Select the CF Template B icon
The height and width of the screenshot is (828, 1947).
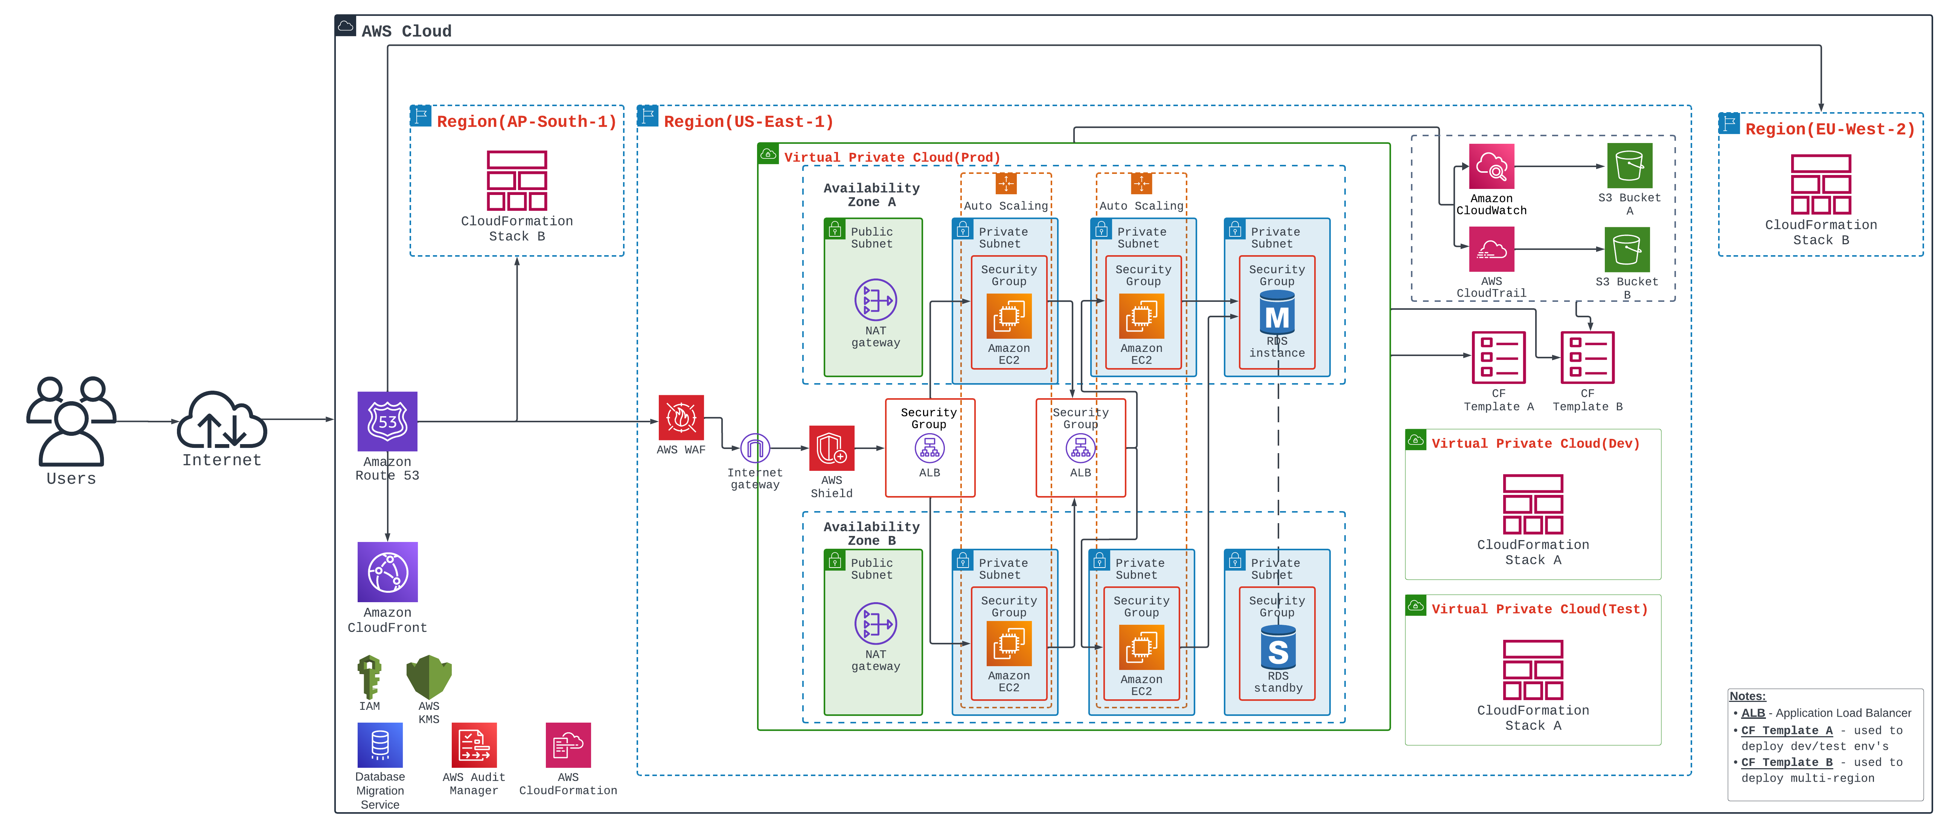(1587, 357)
